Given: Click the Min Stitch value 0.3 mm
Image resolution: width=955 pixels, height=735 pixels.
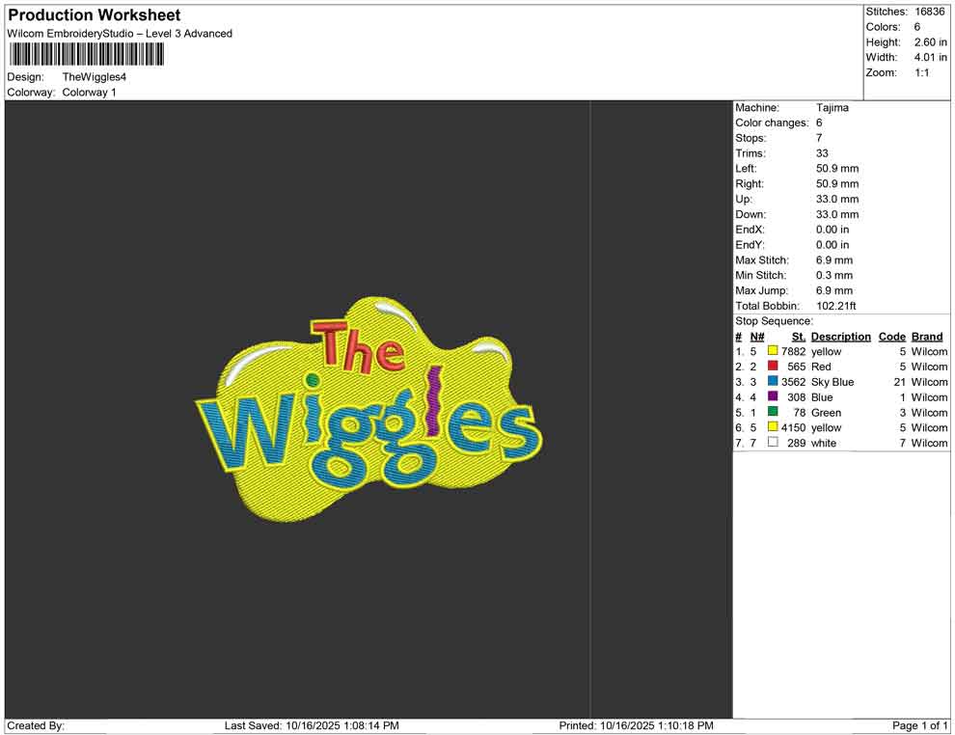Looking at the screenshot, I should click(834, 275).
